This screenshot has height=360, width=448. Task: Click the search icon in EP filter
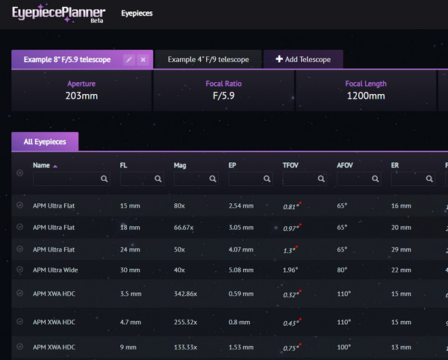tap(267, 179)
